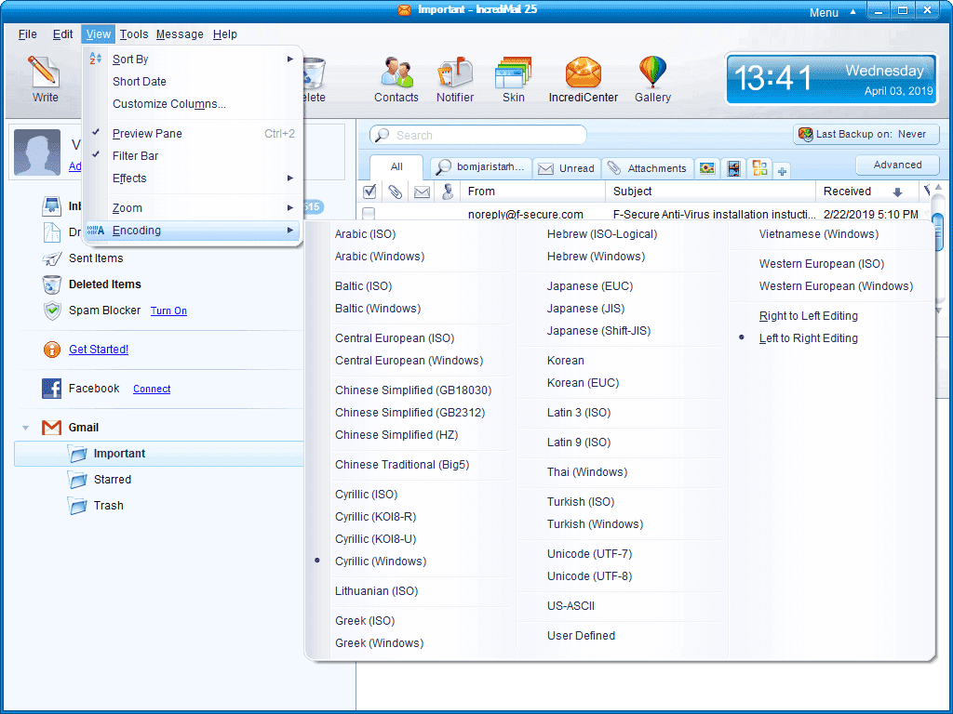This screenshot has width=953, height=714.
Task: Click the message list scroll-up arrow
Action: coord(938,188)
